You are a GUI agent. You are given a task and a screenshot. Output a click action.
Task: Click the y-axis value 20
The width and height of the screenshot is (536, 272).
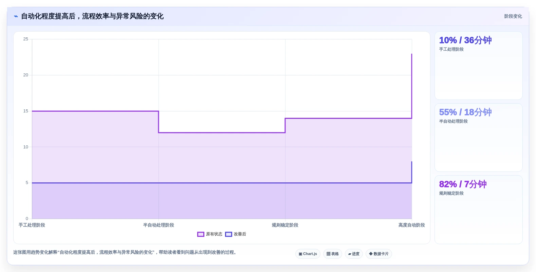pos(26,75)
